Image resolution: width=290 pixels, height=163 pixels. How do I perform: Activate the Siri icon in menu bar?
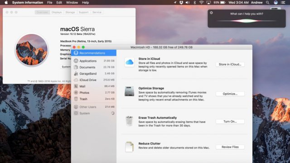point(276,2)
